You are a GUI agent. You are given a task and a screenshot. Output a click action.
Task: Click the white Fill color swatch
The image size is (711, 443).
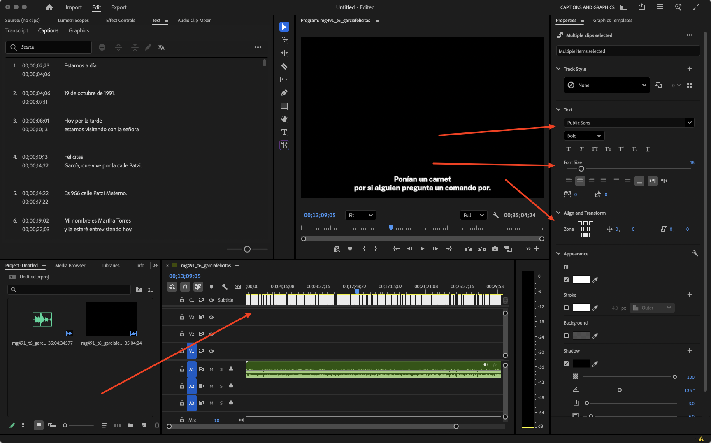click(x=581, y=280)
